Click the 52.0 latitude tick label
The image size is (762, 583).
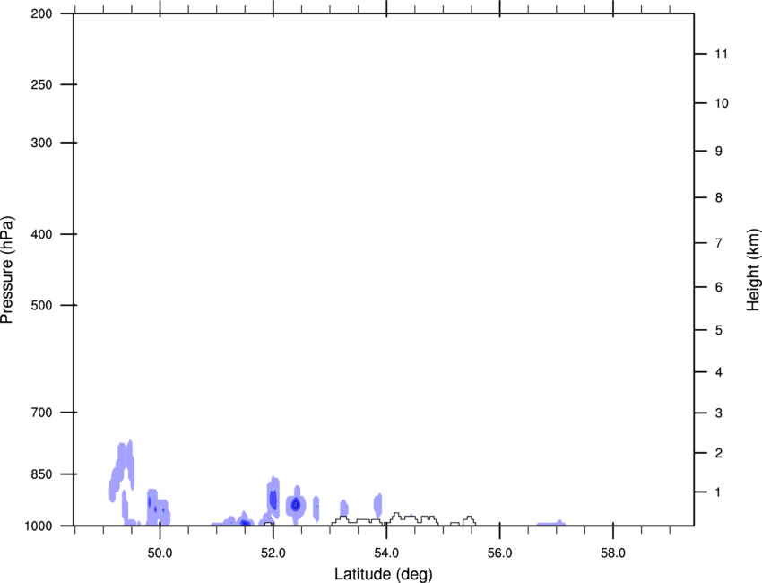[273, 553]
